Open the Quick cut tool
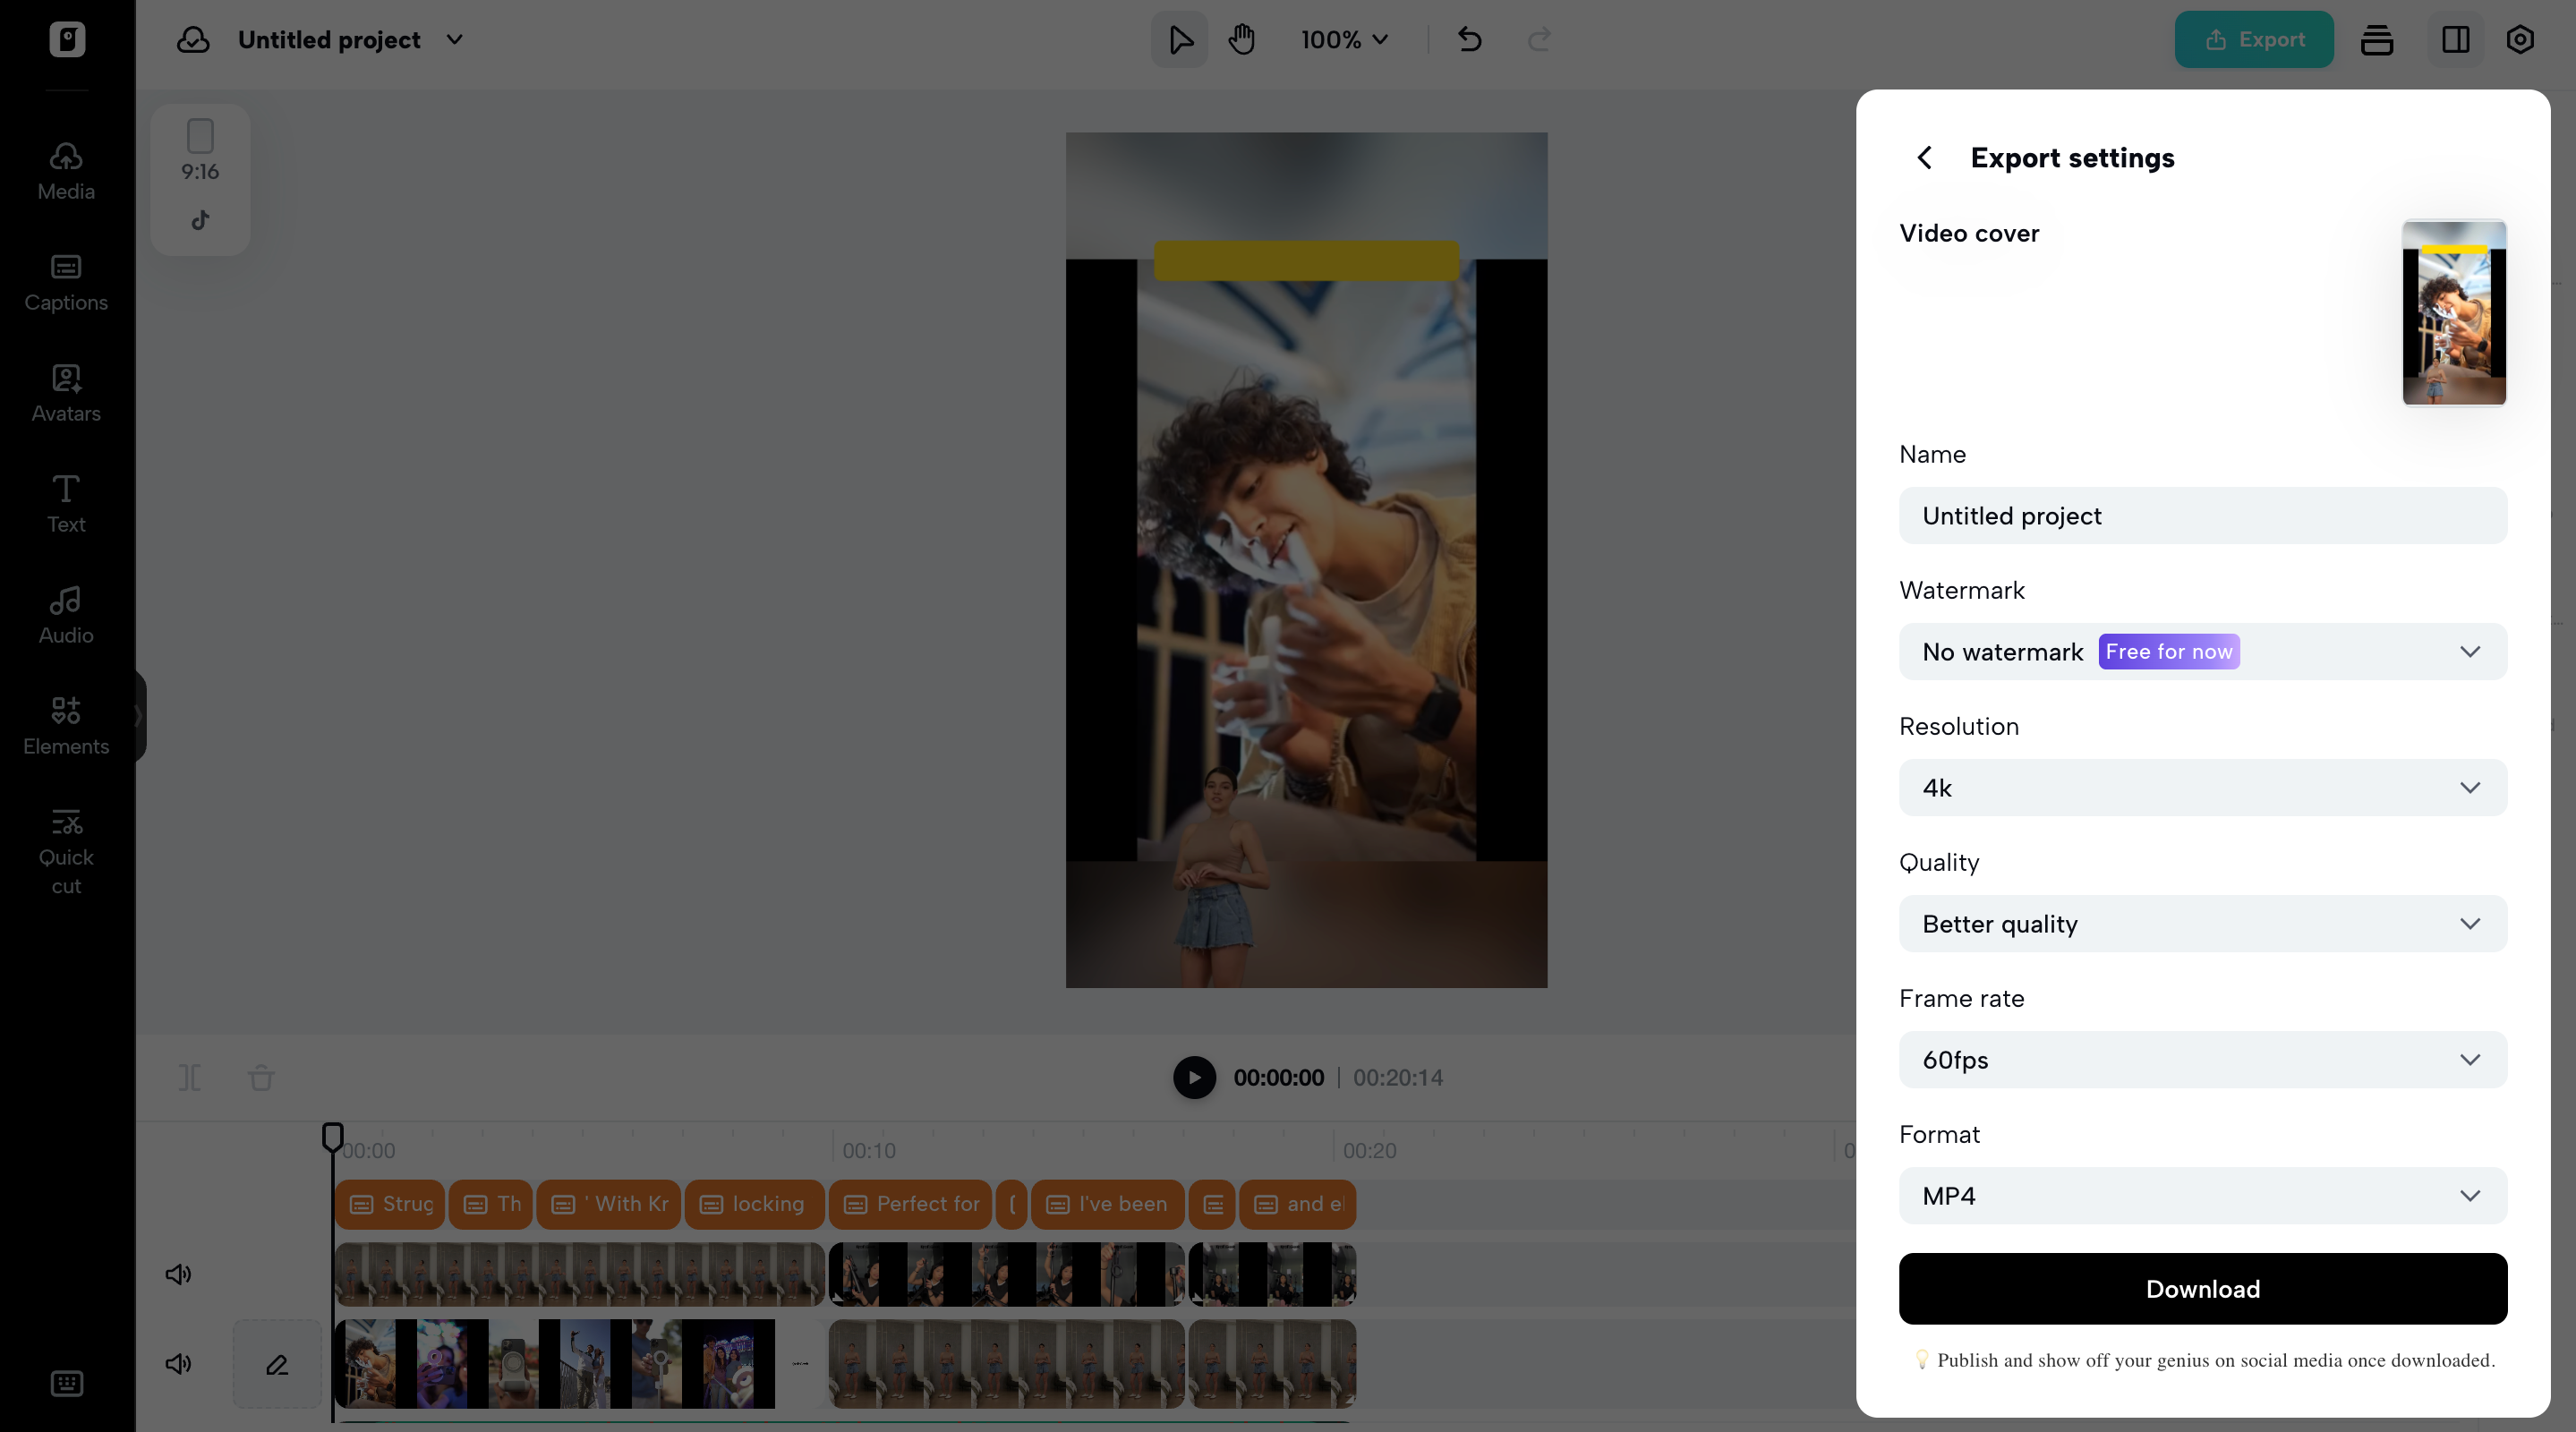This screenshot has width=2576, height=1432. (x=66, y=851)
